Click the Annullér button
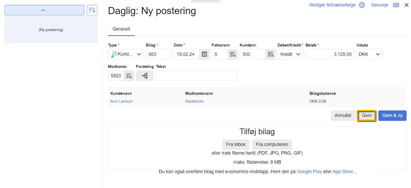 tap(343, 115)
